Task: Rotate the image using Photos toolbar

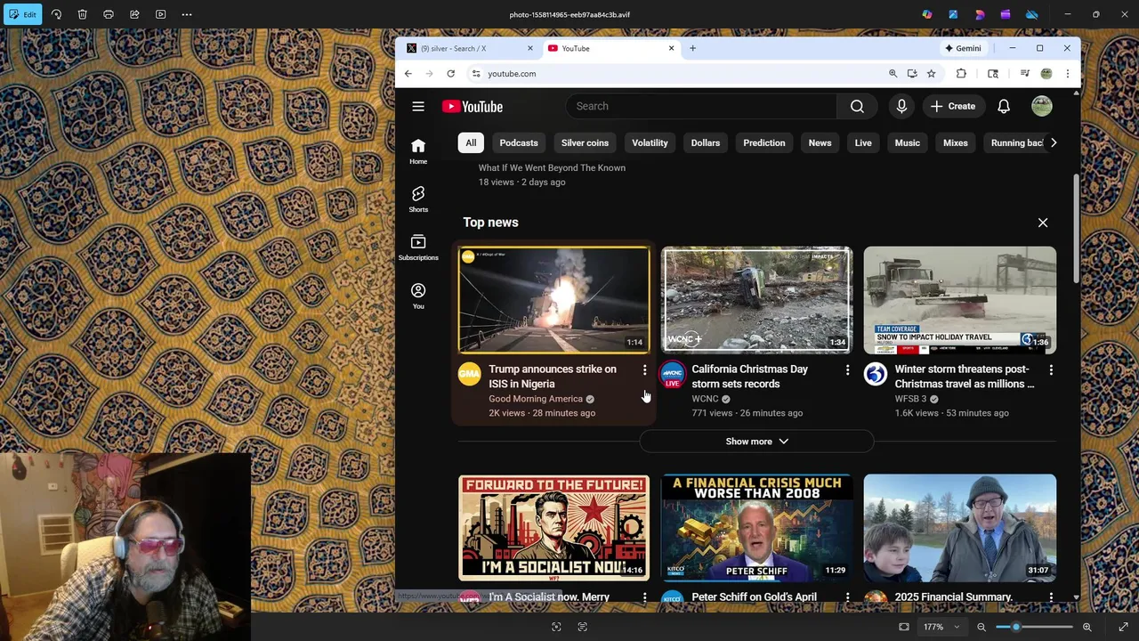Action: [x=56, y=14]
